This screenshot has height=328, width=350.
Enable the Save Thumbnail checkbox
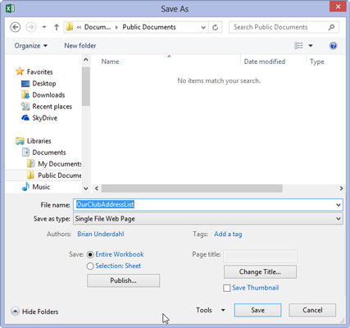(x=227, y=288)
